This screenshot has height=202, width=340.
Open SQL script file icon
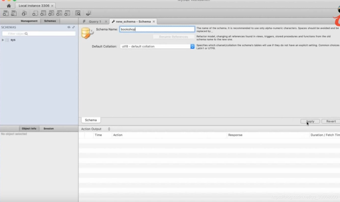coord(14,13)
